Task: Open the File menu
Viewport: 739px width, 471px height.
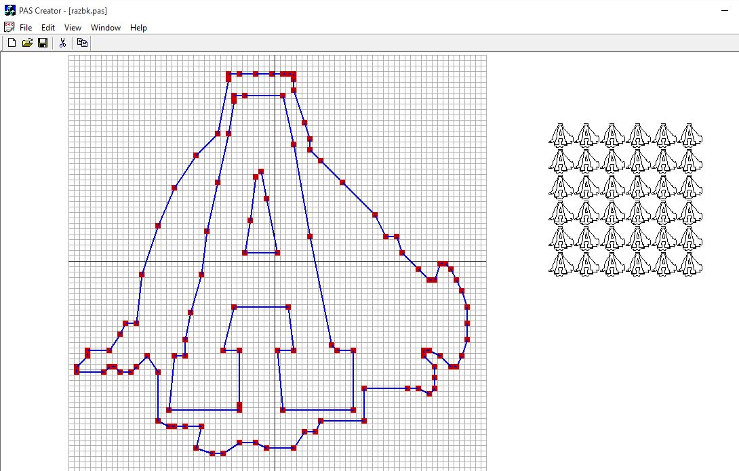Action: (24, 28)
